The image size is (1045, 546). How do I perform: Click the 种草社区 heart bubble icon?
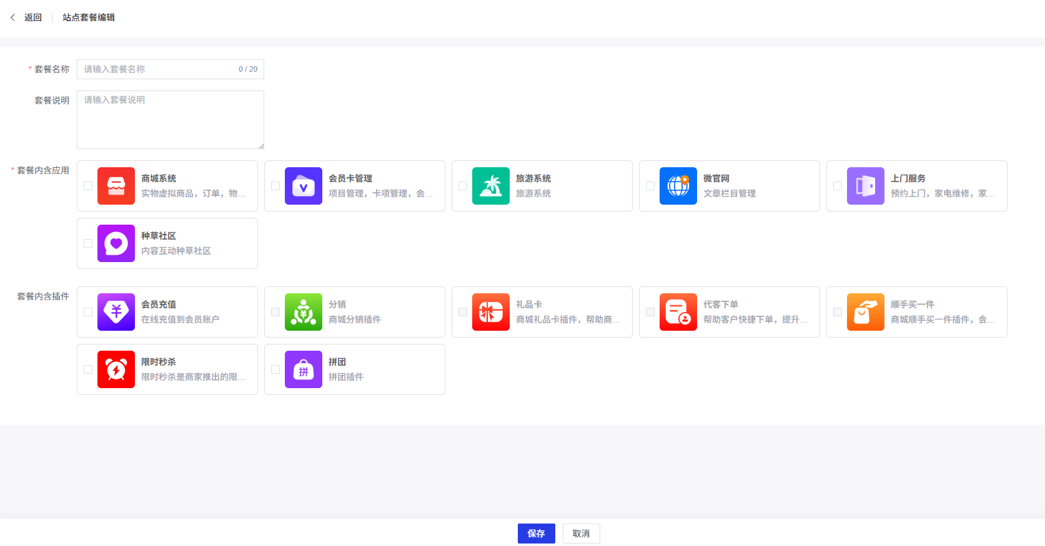coord(116,243)
